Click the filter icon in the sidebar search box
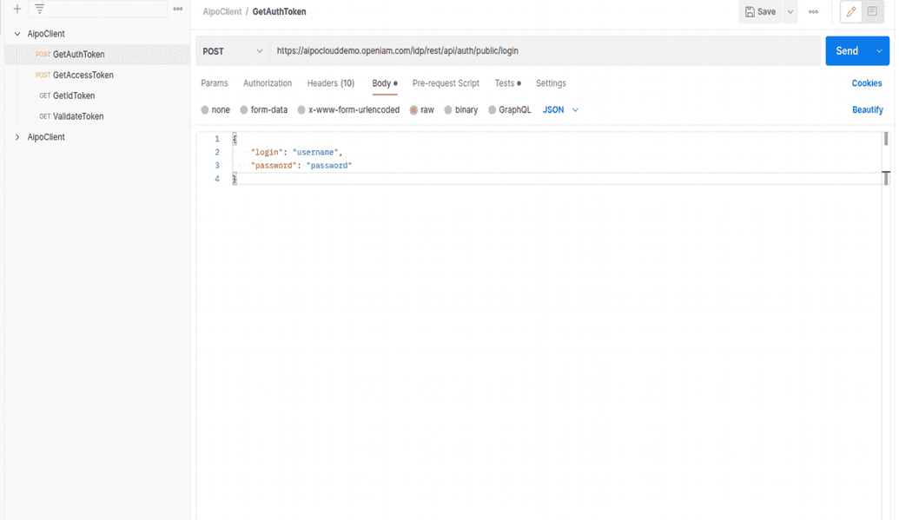This screenshot has height=520, width=899. pyautogui.click(x=40, y=9)
